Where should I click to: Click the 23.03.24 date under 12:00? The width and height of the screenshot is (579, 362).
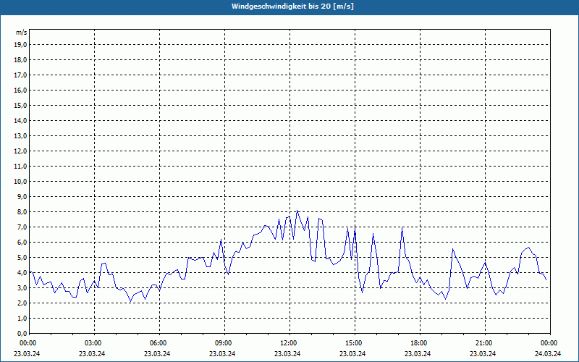pos(287,353)
